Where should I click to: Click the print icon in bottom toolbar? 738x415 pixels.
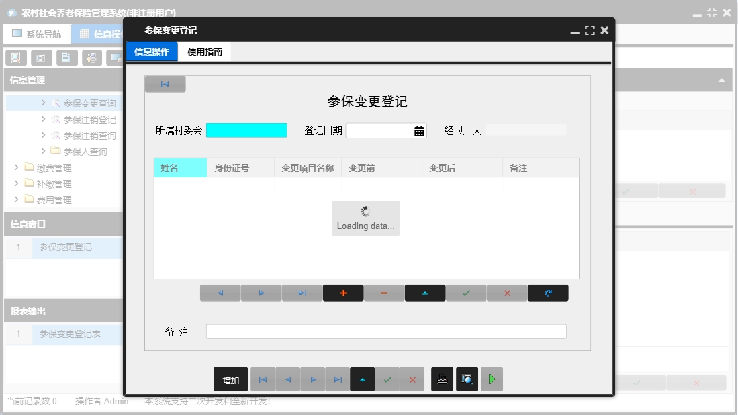pos(442,379)
